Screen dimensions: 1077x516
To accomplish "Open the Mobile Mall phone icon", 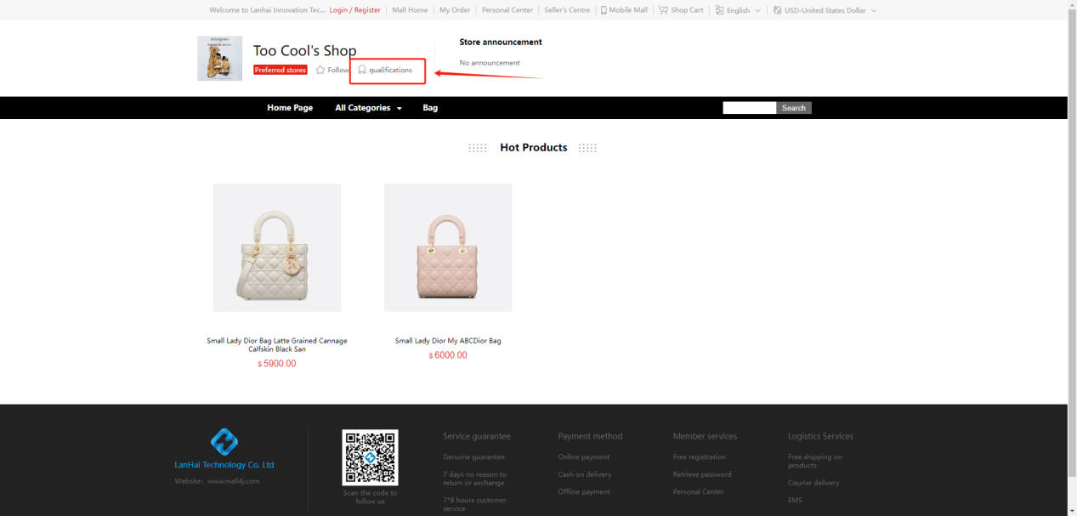I will (604, 10).
